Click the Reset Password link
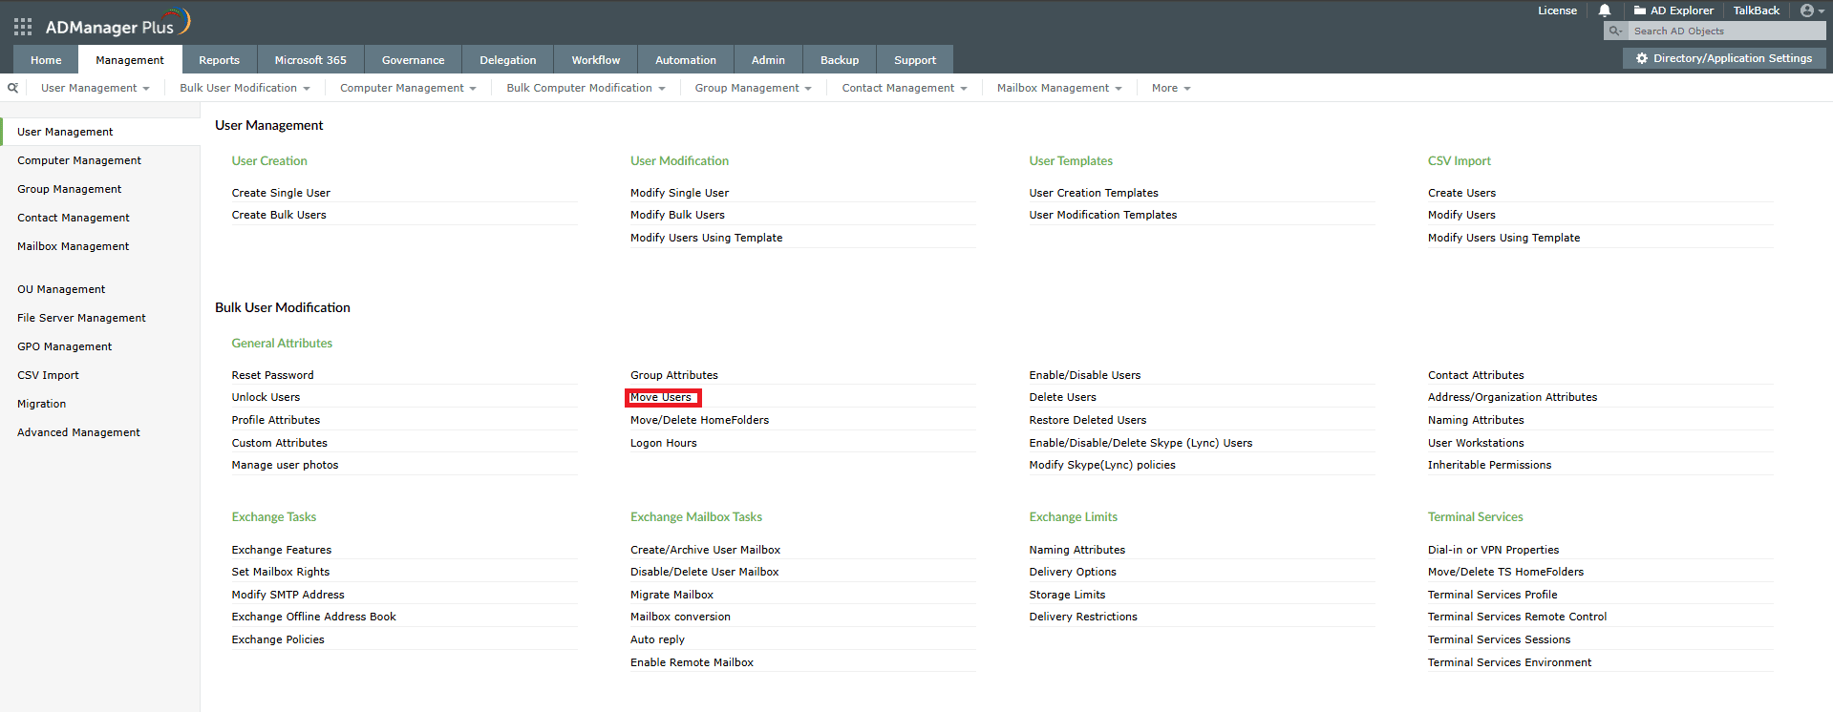Viewport: 1833px width, 712px height. 272,375
